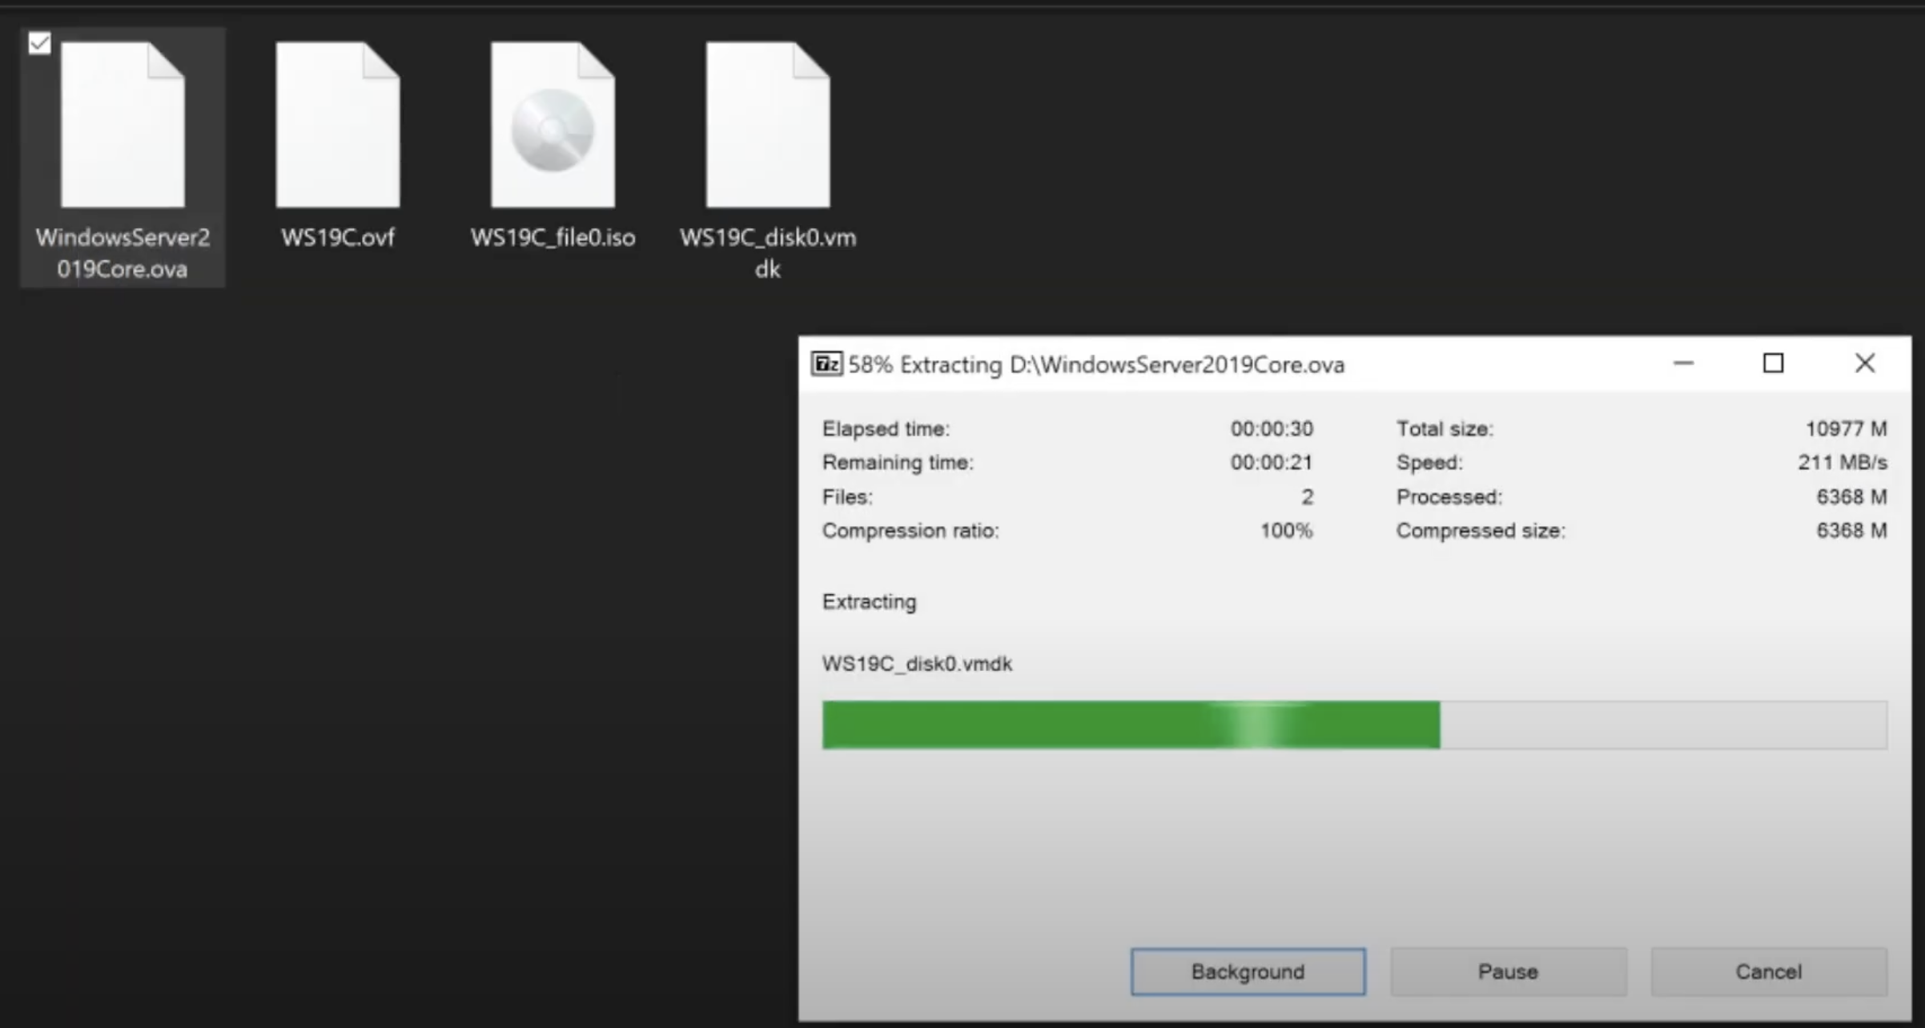Click the Cancel button to stop extraction

[x=1771, y=970]
